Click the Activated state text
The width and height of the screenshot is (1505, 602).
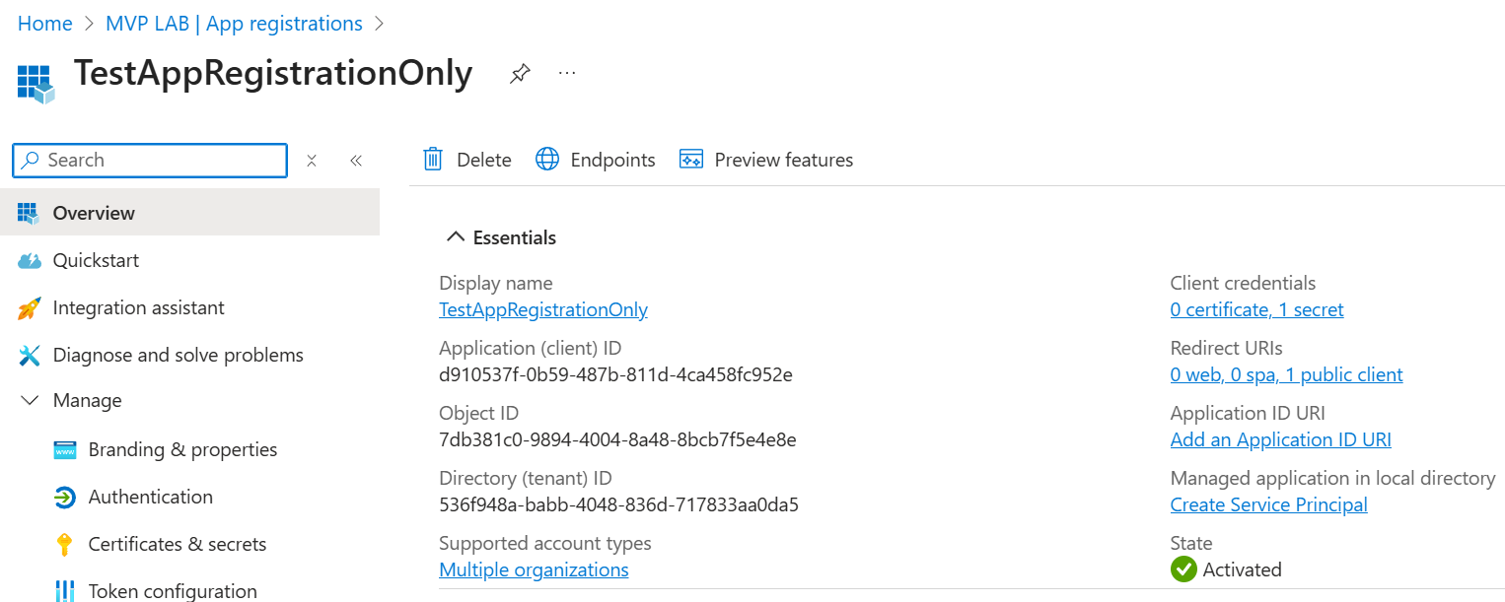(1242, 569)
